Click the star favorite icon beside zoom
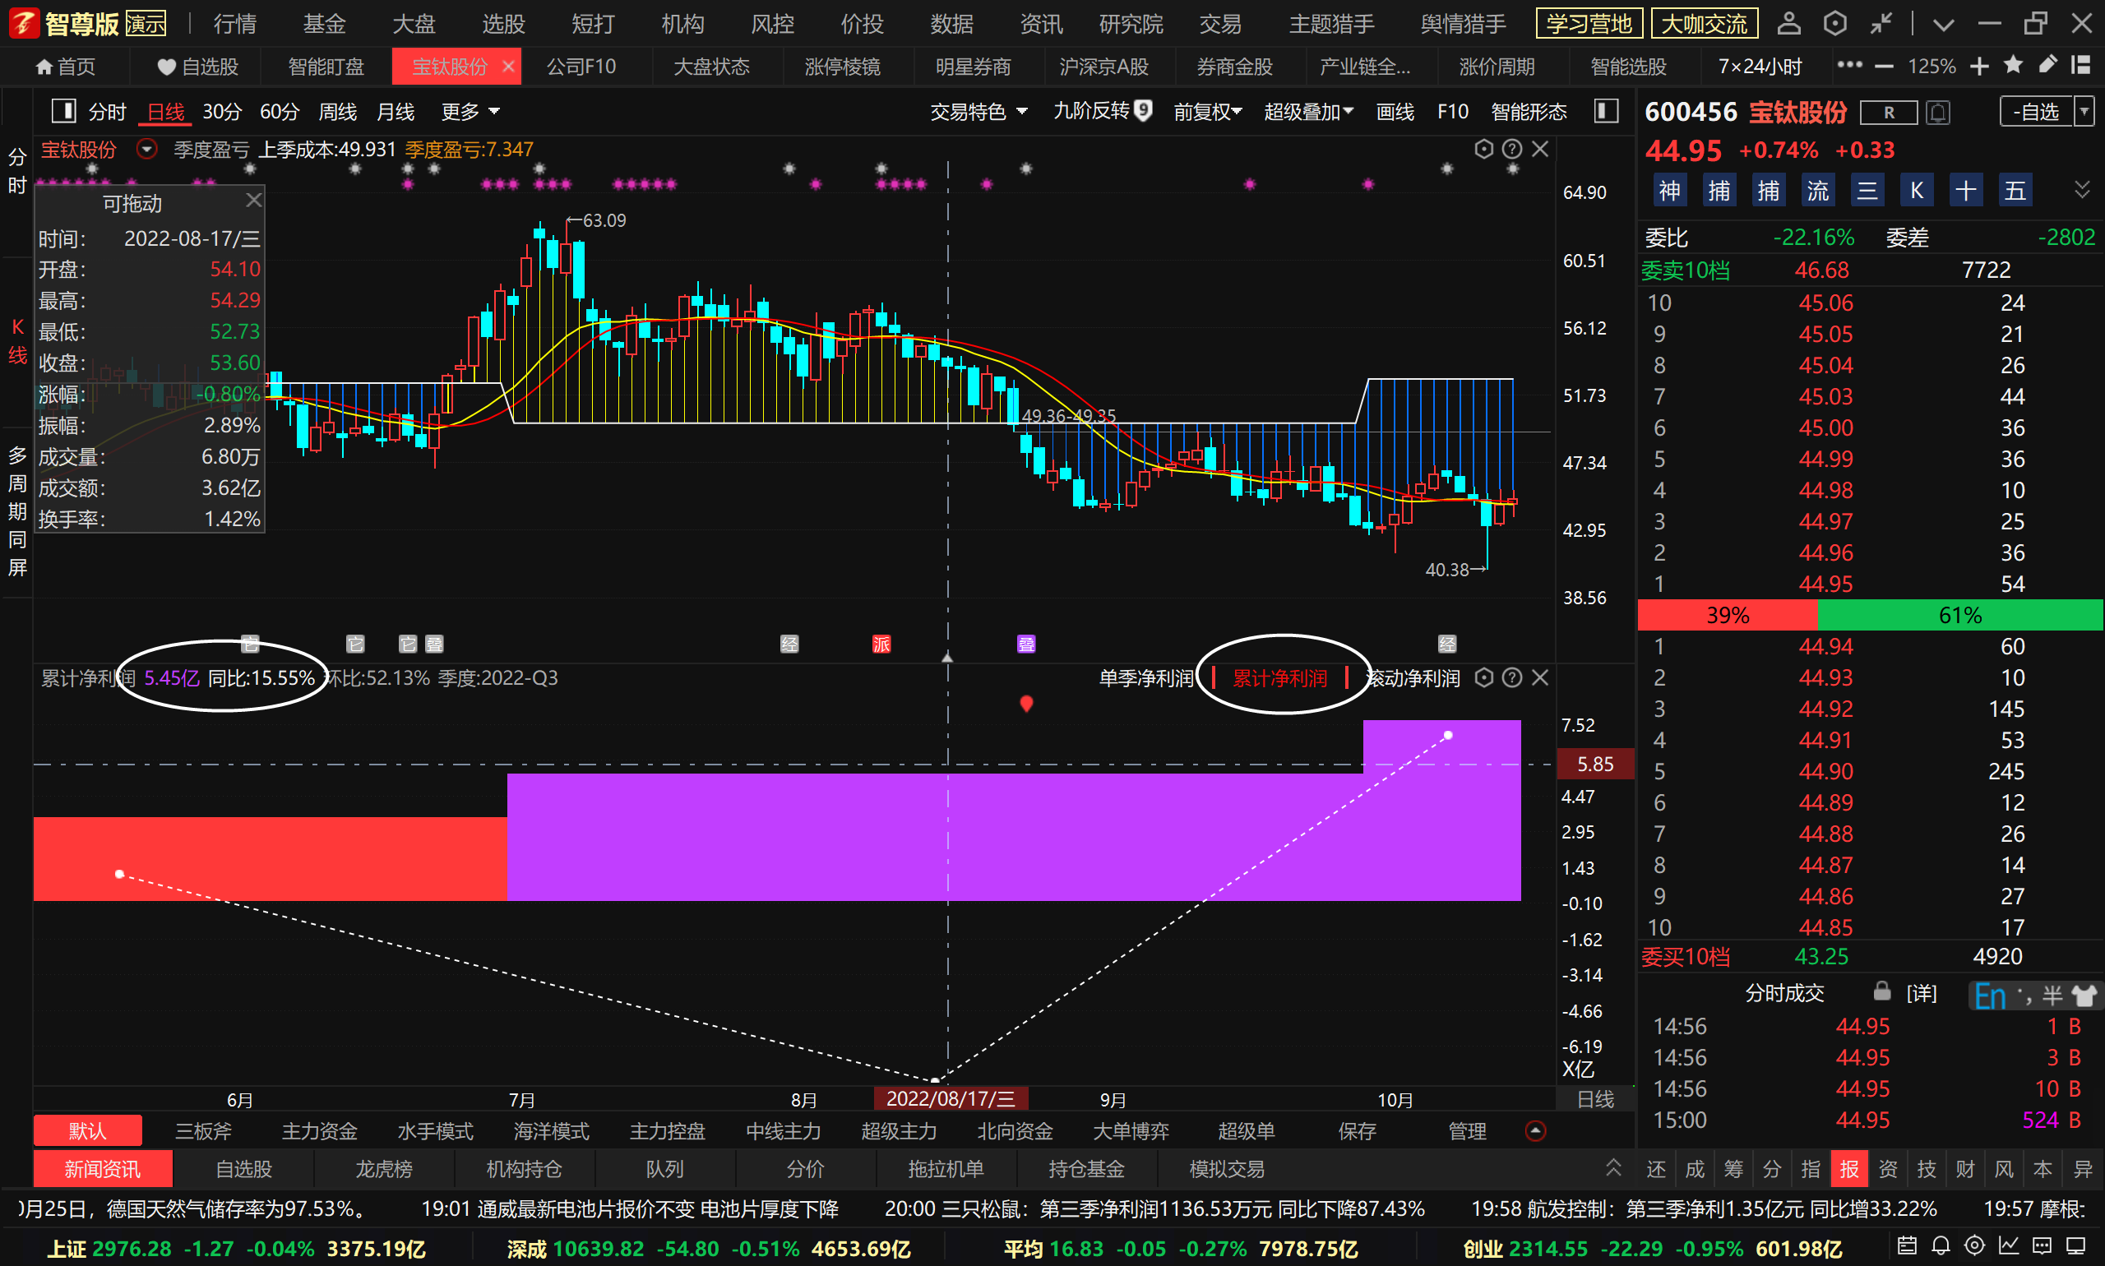Viewport: 2105px width, 1266px height. click(2013, 65)
